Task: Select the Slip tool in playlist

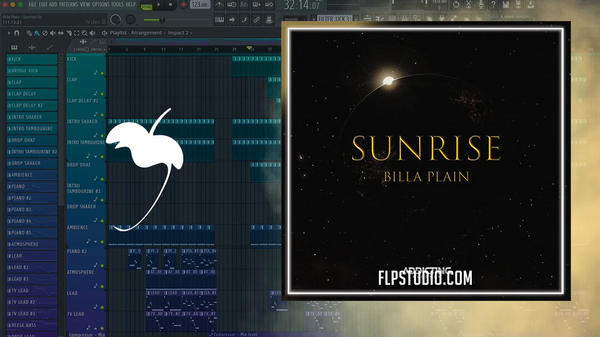Action: [x=60, y=33]
